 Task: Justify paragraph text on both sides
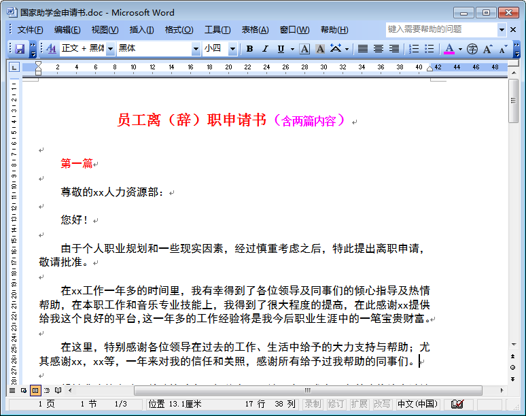pos(363,49)
